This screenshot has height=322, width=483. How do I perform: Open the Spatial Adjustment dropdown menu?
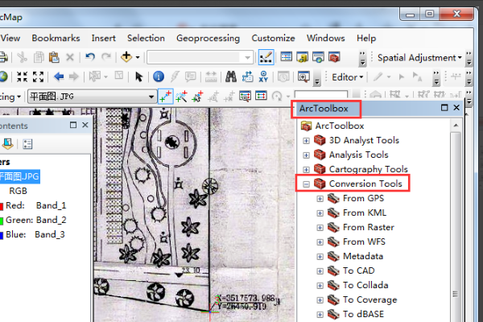pos(419,58)
